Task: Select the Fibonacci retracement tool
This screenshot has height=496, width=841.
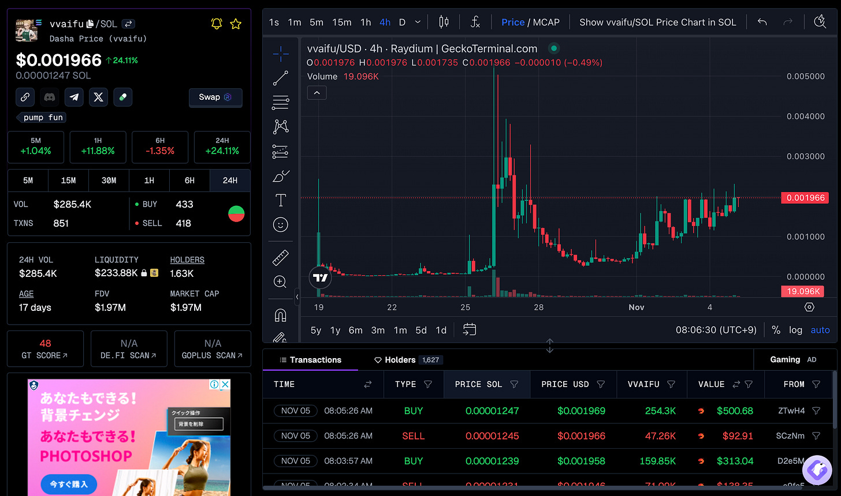Action: (x=281, y=103)
